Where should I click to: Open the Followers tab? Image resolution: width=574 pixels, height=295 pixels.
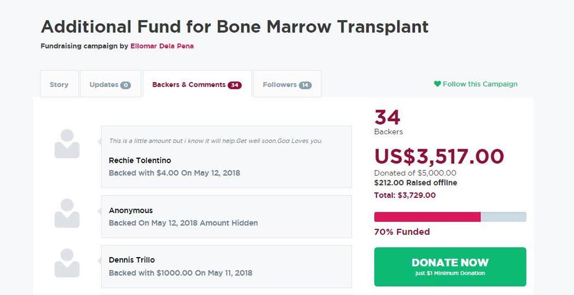point(280,84)
